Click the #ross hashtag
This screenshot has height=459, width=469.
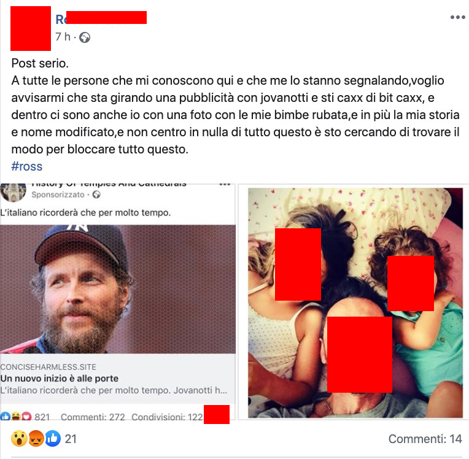[27, 166]
